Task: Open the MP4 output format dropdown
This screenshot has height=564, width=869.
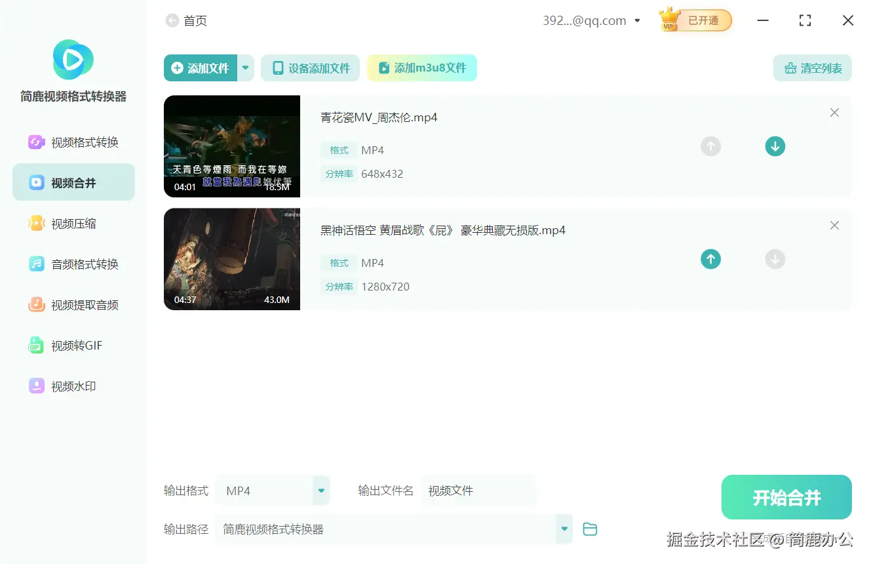Action: click(320, 490)
